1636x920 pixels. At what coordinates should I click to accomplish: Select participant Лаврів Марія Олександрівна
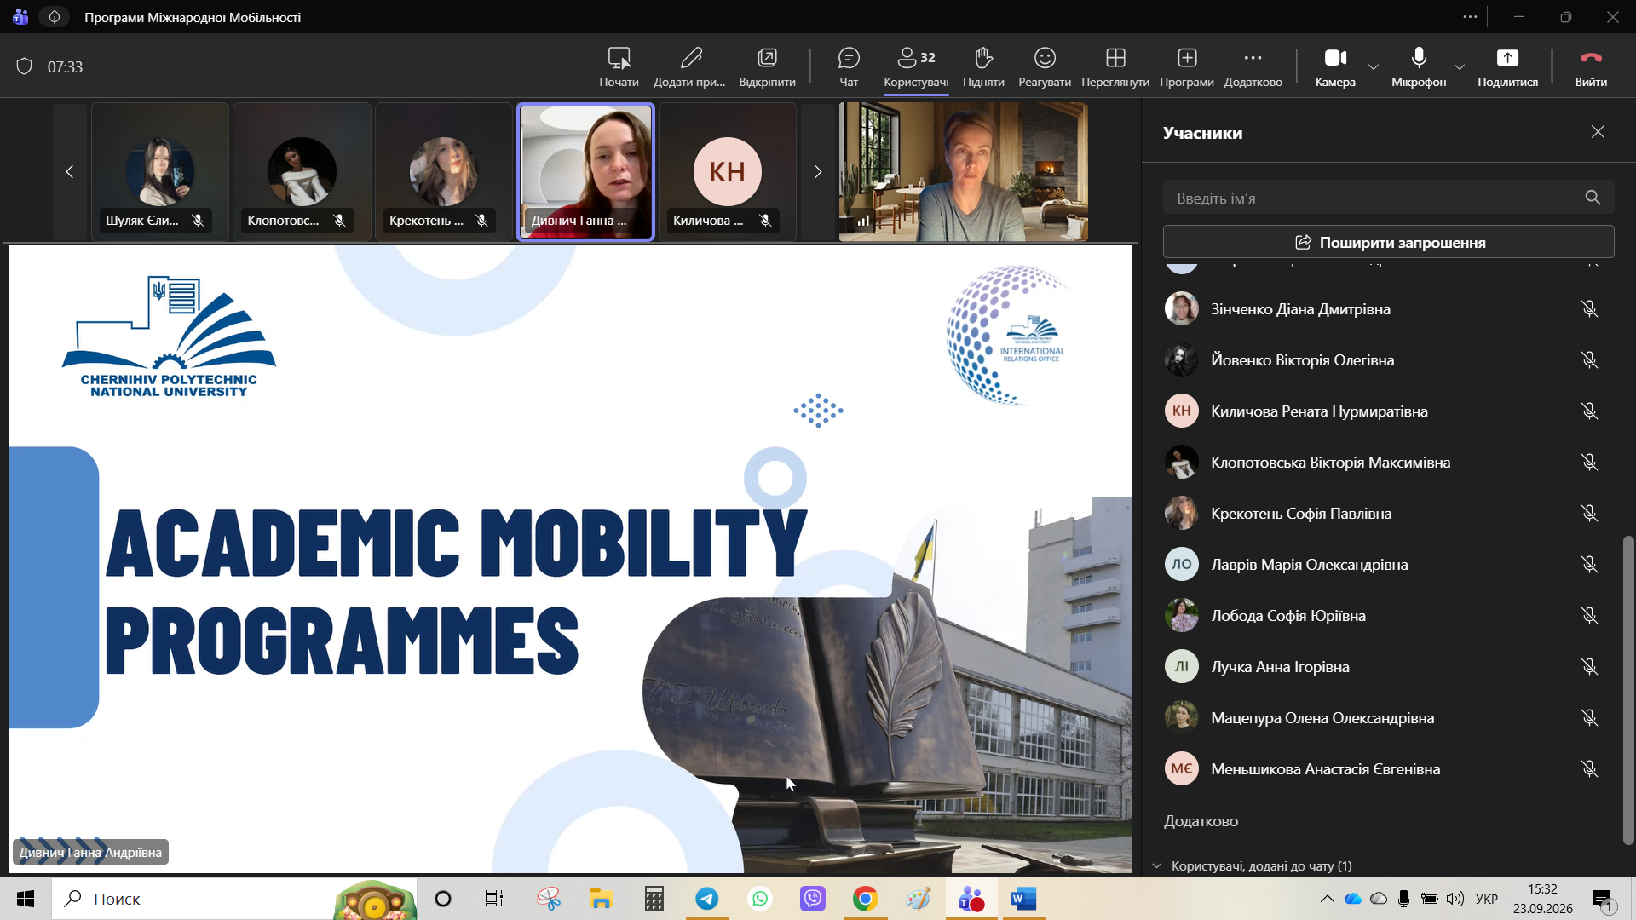click(x=1388, y=565)
